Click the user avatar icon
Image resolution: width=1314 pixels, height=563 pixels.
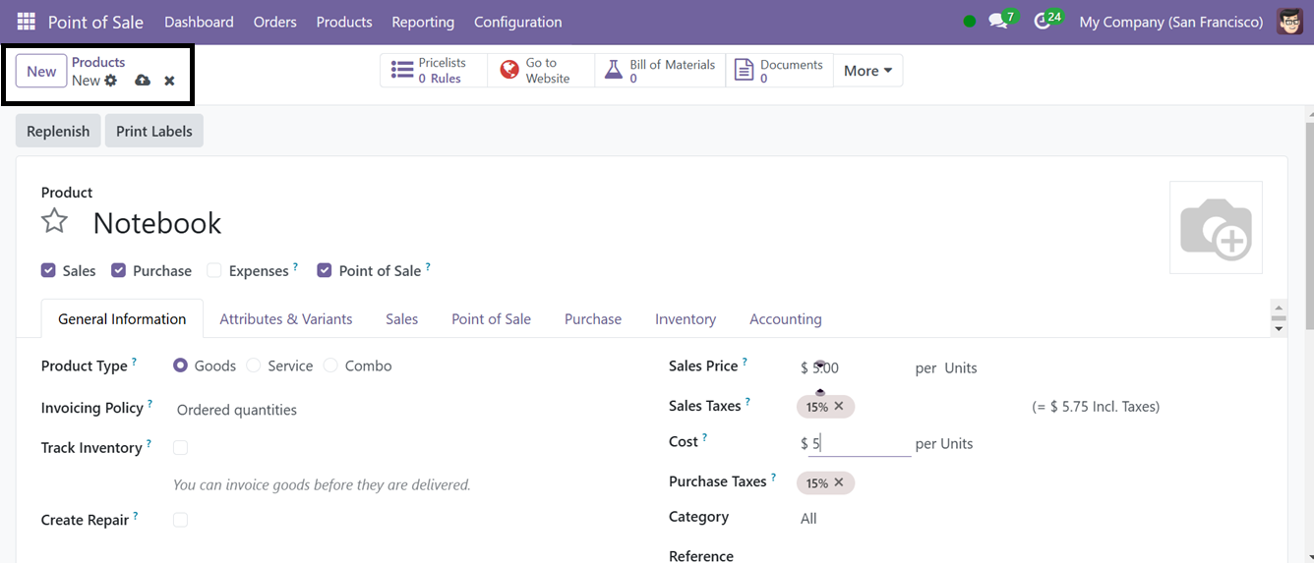(1289, 22)
